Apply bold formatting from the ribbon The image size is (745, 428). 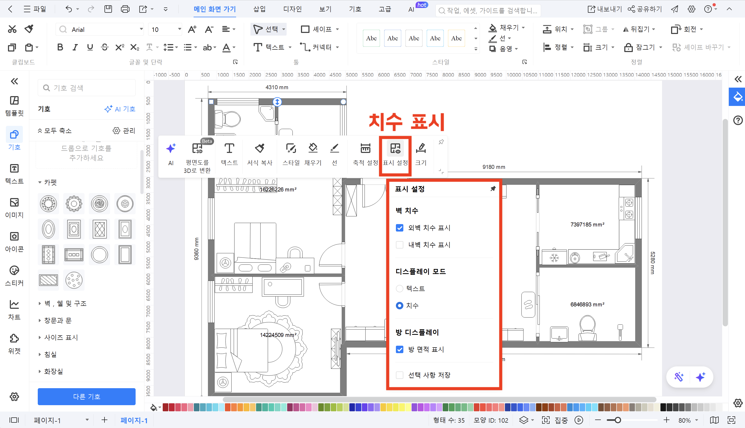pos(60,47)
